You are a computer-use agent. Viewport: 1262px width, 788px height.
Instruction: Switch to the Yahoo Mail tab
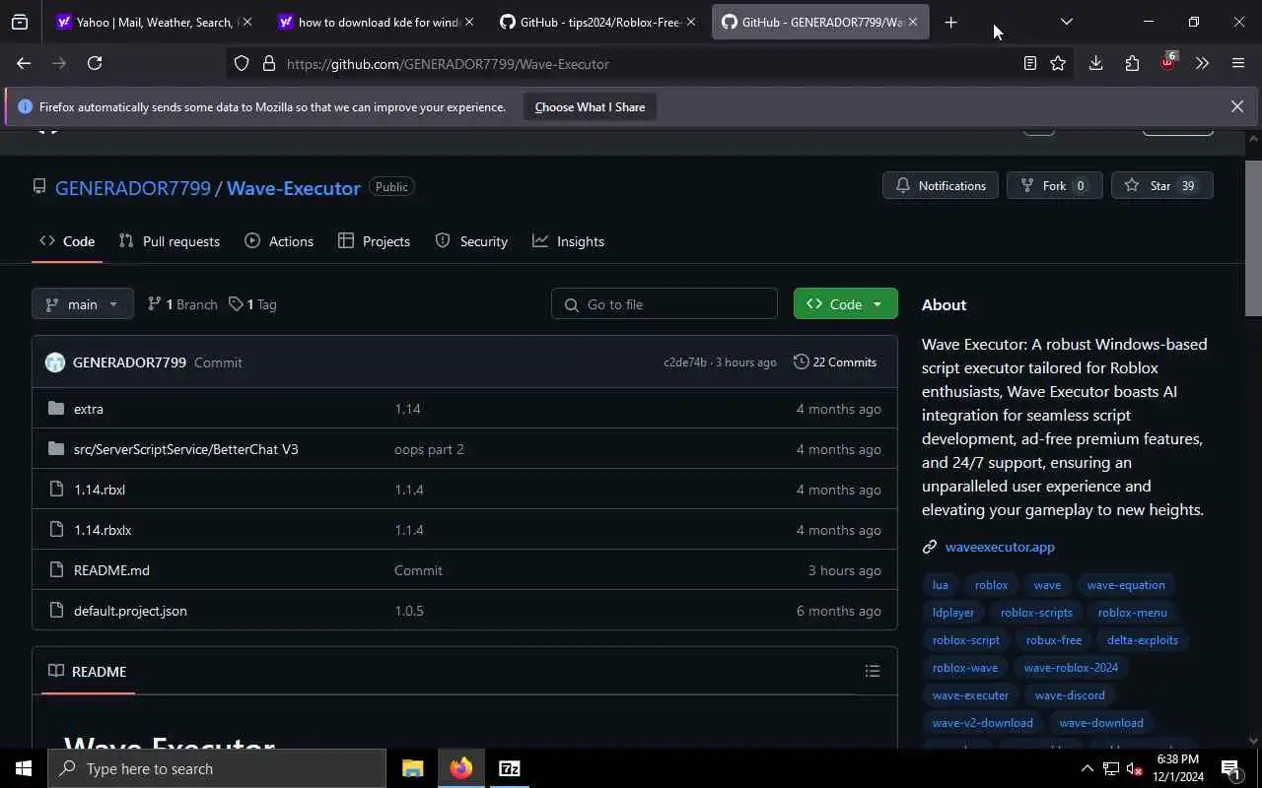pyautogui.click(x=154, y=22)
